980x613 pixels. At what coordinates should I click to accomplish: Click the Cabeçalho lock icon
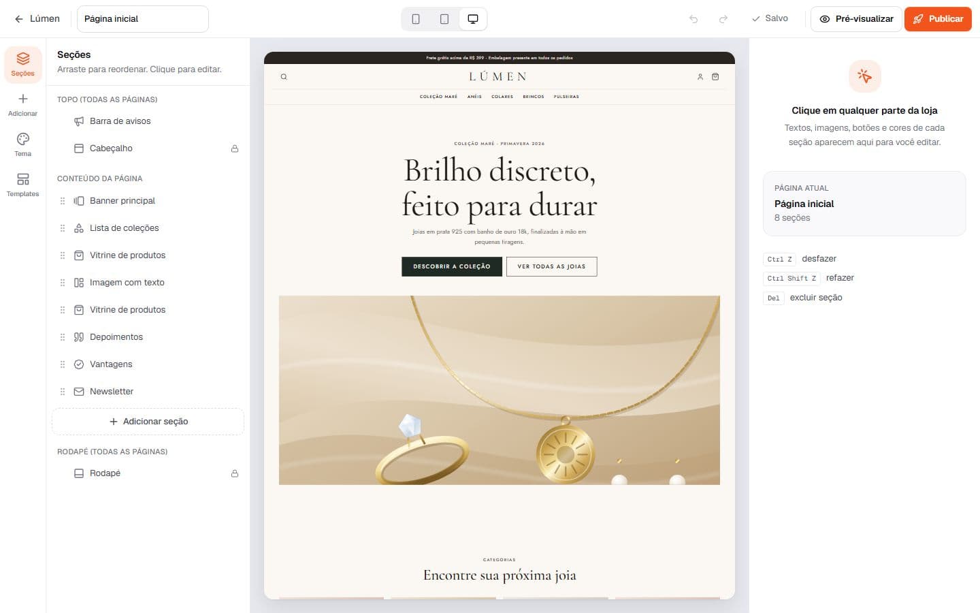pos(235,148)
